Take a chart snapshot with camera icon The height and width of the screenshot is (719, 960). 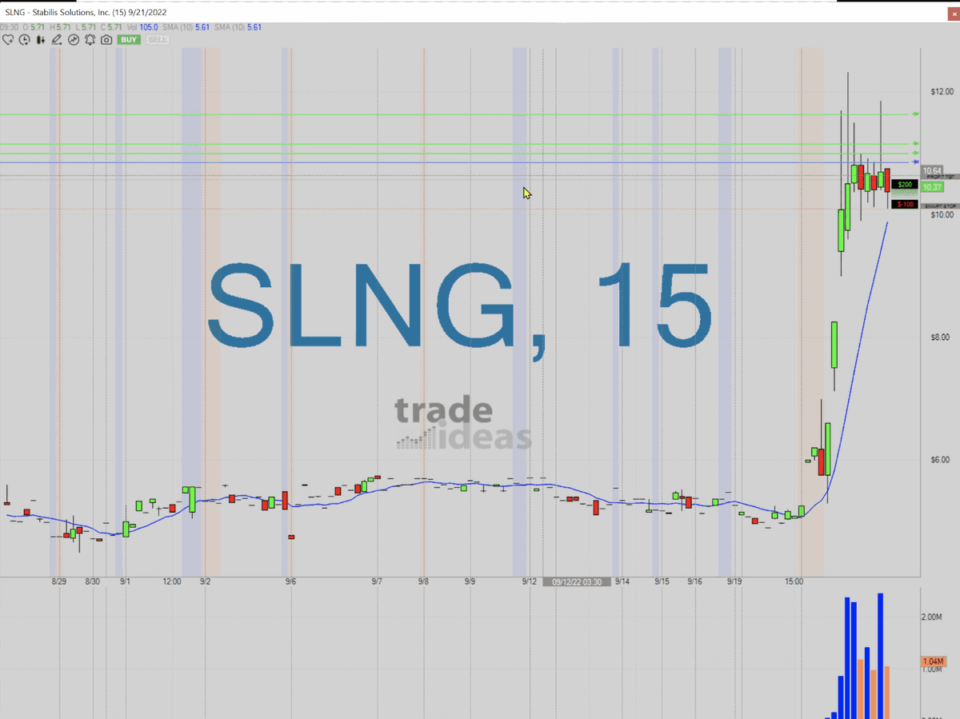[x=106, y=39]
